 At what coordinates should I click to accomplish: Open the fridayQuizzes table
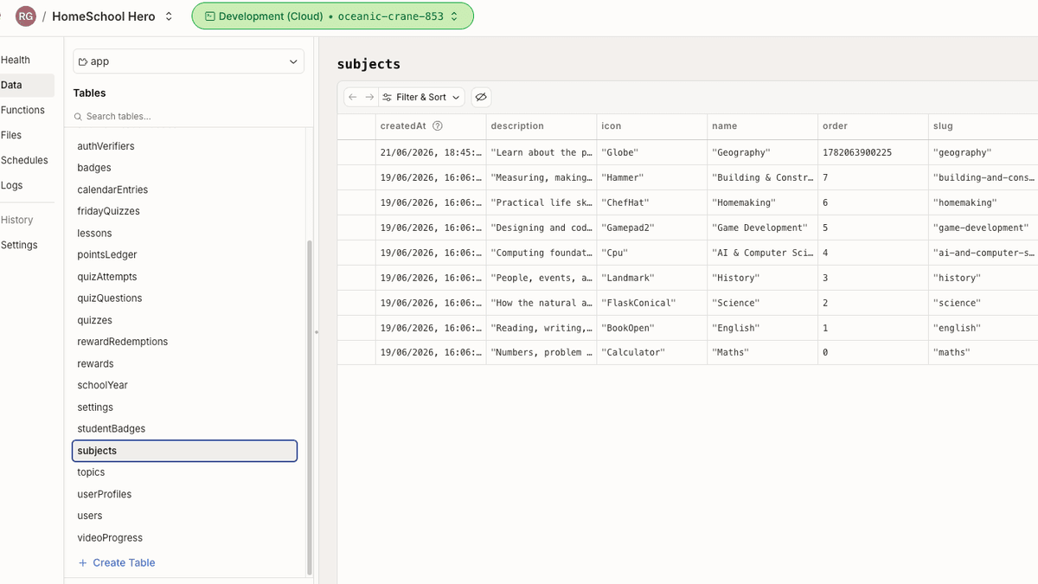pyautogui.click(x=184, y=211)
